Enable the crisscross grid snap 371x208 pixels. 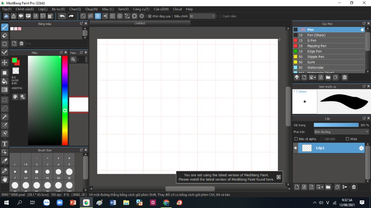pos(98,16)
